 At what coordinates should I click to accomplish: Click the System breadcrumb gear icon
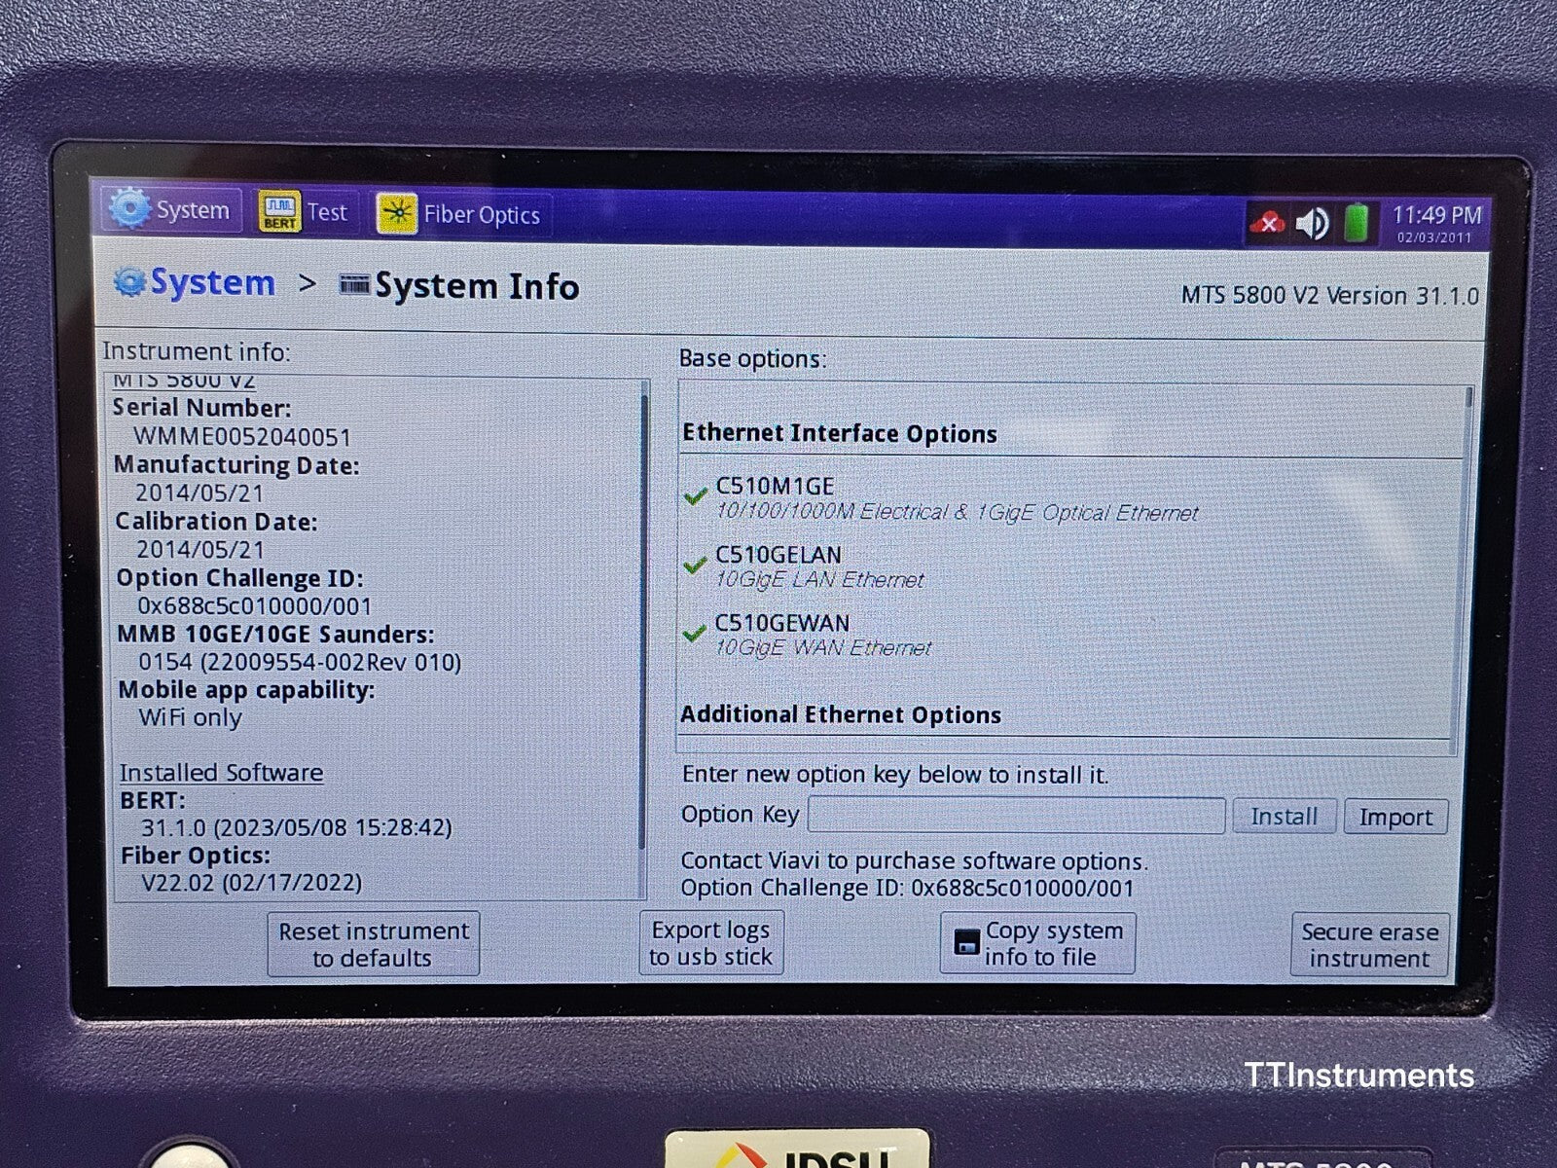[129, 282]
